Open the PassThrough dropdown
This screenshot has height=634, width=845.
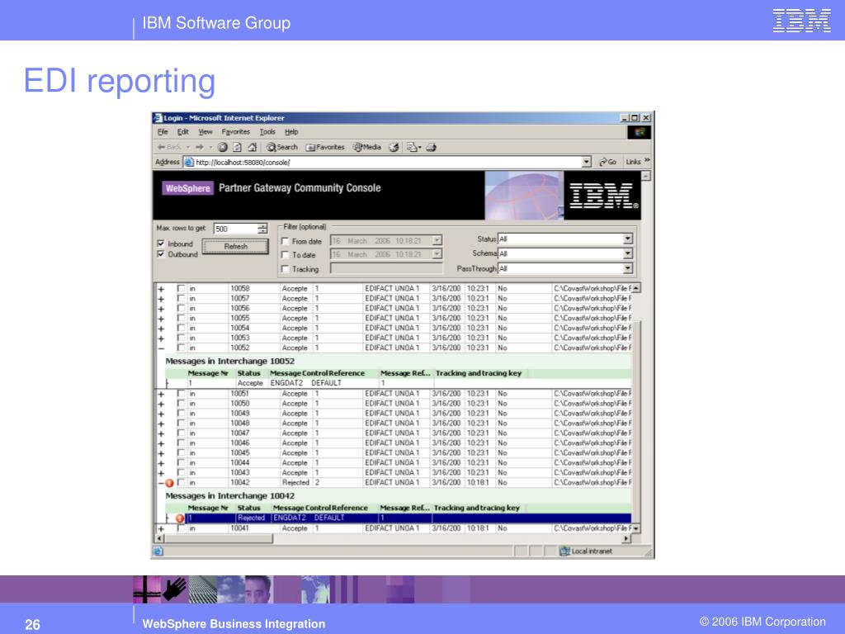628,268
